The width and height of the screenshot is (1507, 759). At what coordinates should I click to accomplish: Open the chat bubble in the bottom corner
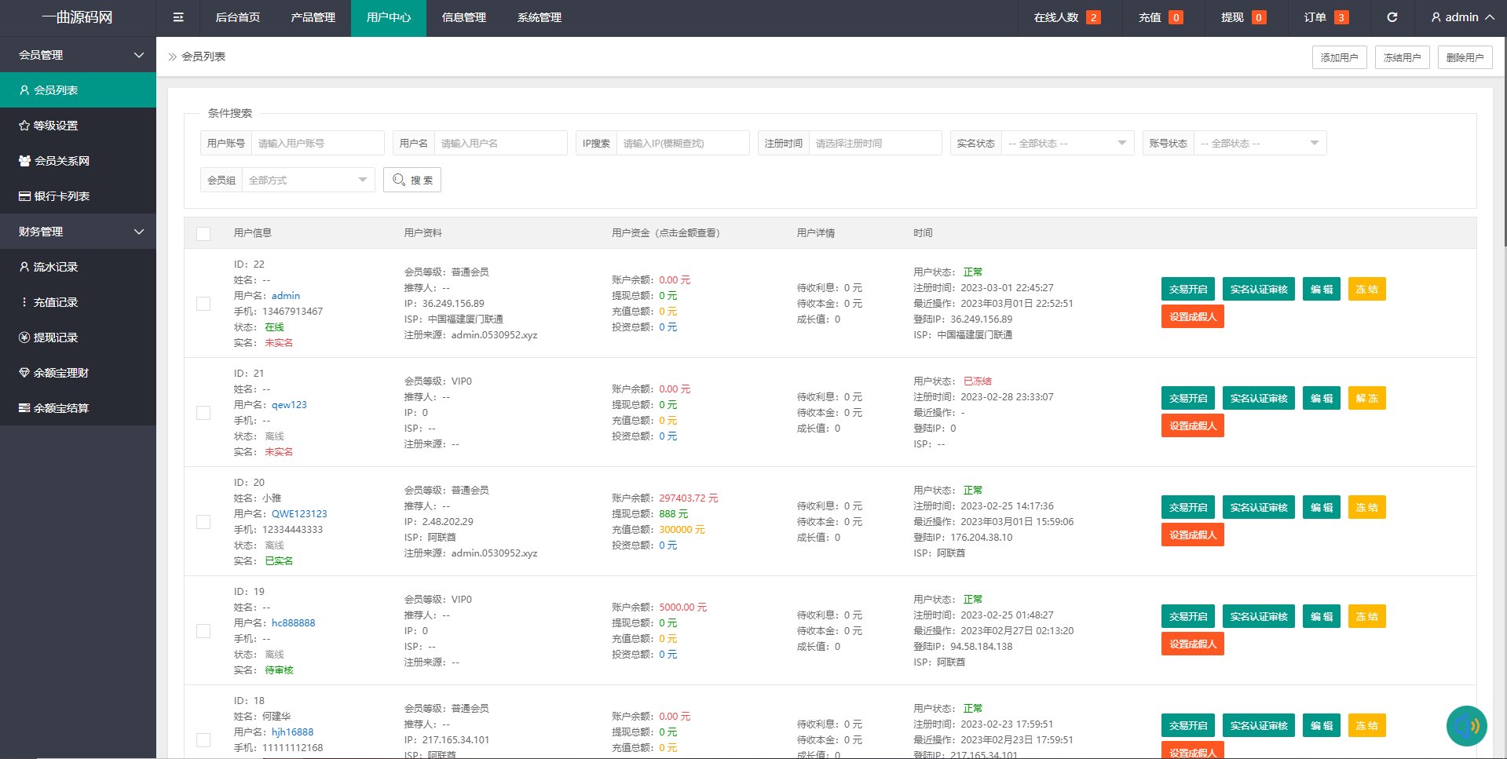click(x=1467, y=726)
